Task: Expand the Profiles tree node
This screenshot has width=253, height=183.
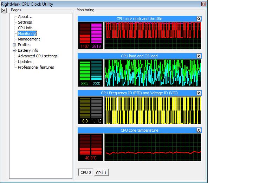Action: tap(14, 45)
